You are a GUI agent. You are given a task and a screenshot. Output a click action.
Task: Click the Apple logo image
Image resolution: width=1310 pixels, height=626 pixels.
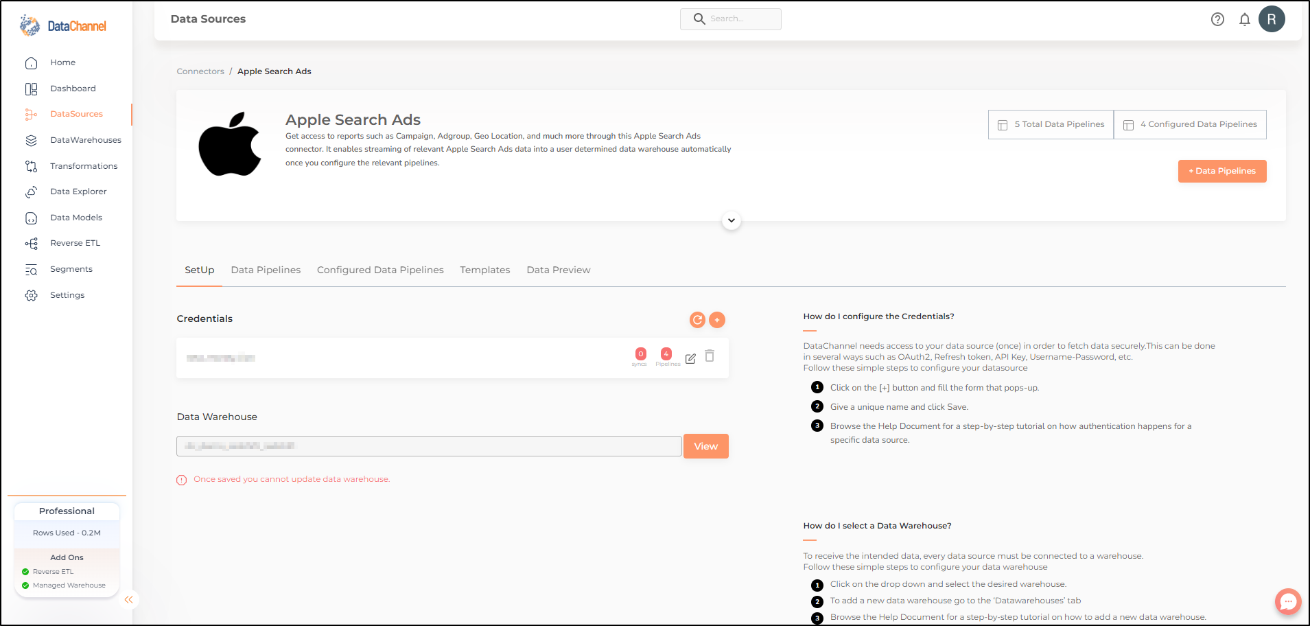point(230,144)
